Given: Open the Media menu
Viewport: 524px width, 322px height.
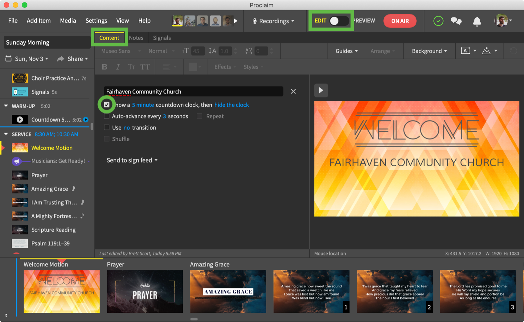Looking at the screenshot, I should [x=68, y=21].
